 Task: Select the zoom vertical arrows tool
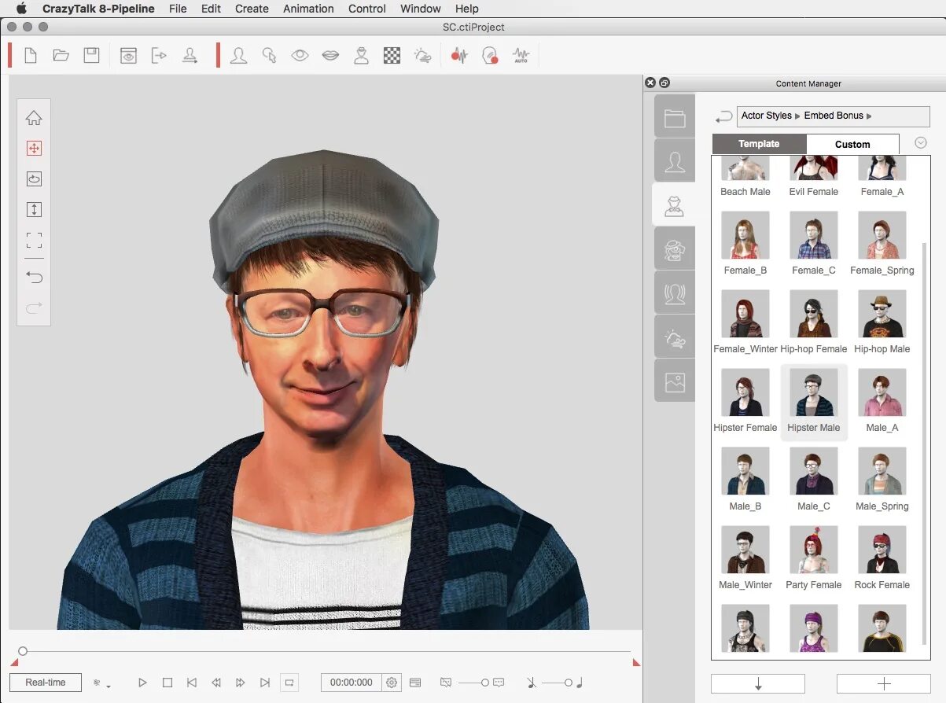34,210
